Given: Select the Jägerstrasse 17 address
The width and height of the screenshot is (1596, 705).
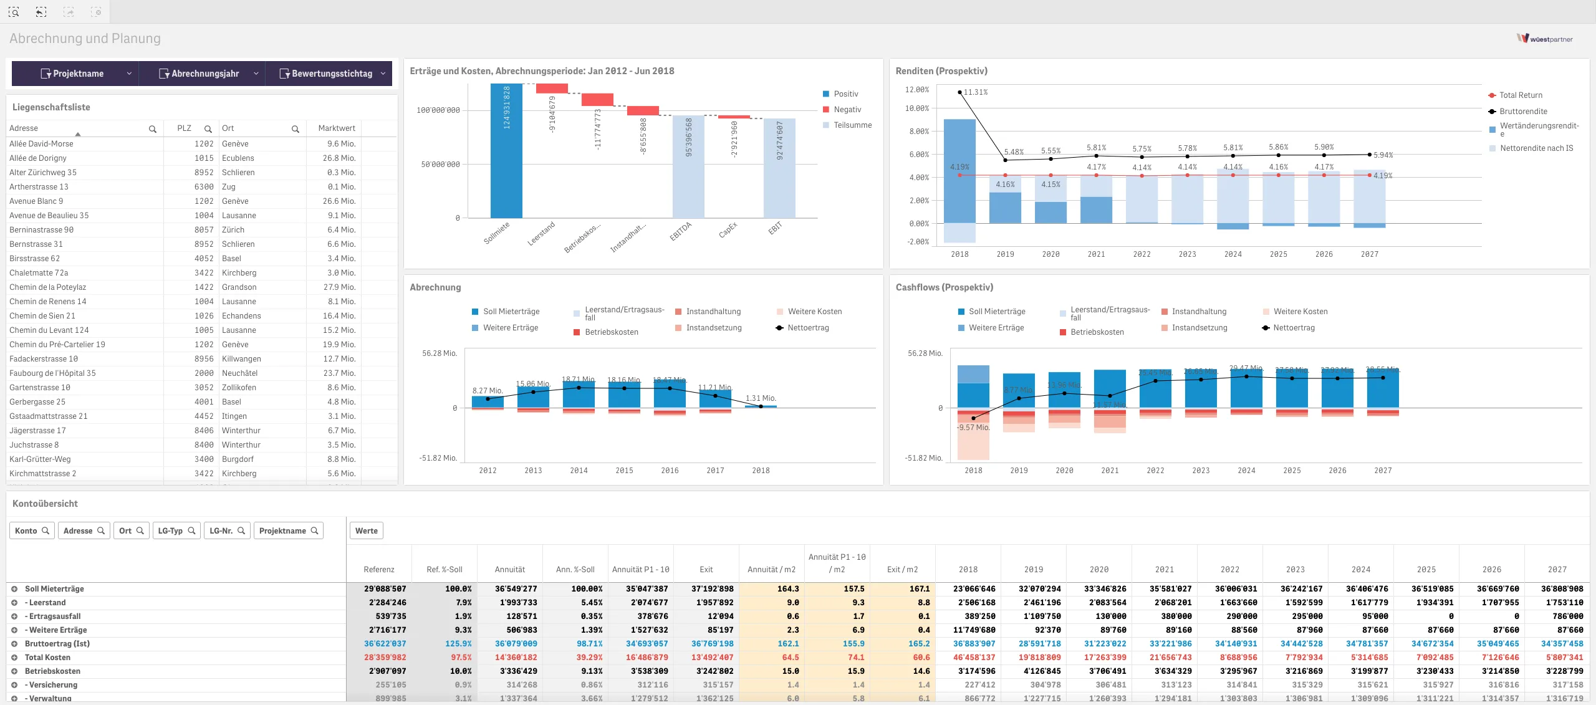Looking at the screenshot, I should pos(37,431).
